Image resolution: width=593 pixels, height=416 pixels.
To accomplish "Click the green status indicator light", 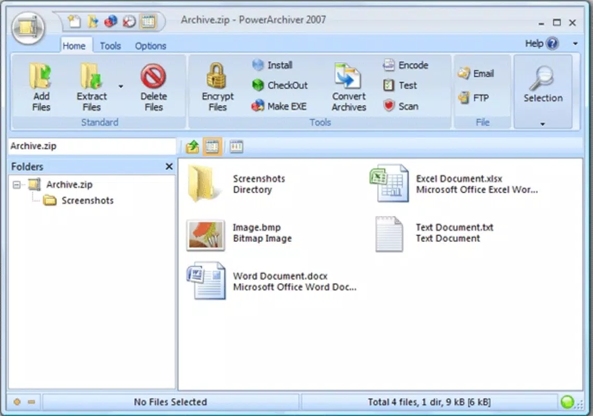I will pyautogui.click(x=567, y=402).
